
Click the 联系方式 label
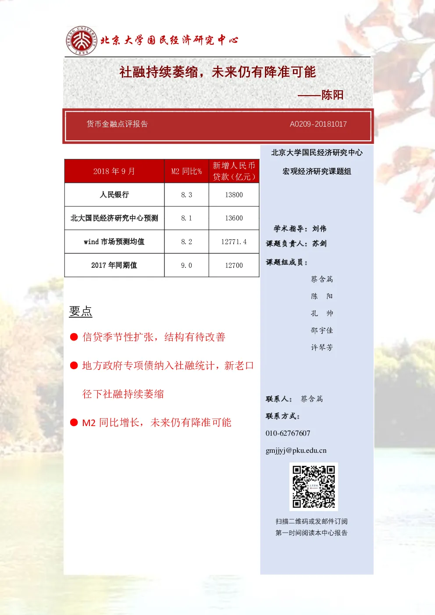click(283, 416)
